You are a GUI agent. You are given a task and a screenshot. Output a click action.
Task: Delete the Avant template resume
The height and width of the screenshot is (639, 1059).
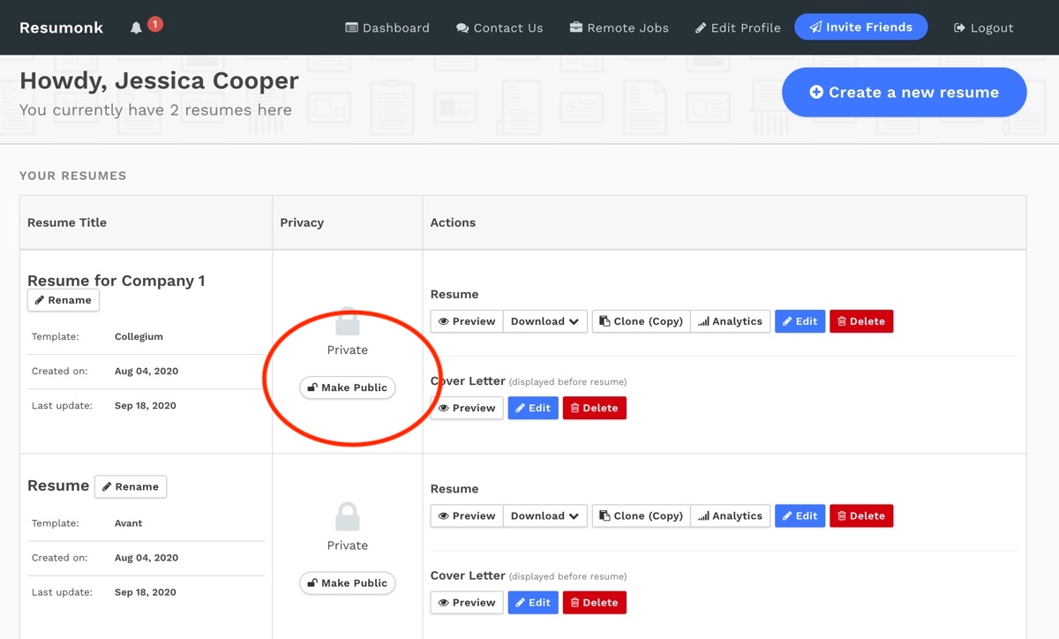(x=861, y=515)
